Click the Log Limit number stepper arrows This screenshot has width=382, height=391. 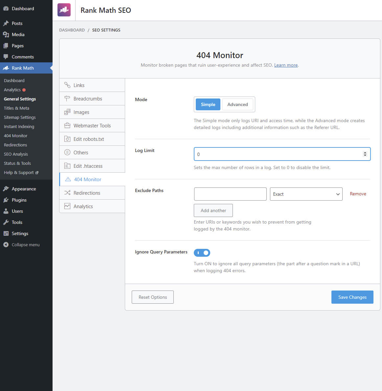pos(365,154)
